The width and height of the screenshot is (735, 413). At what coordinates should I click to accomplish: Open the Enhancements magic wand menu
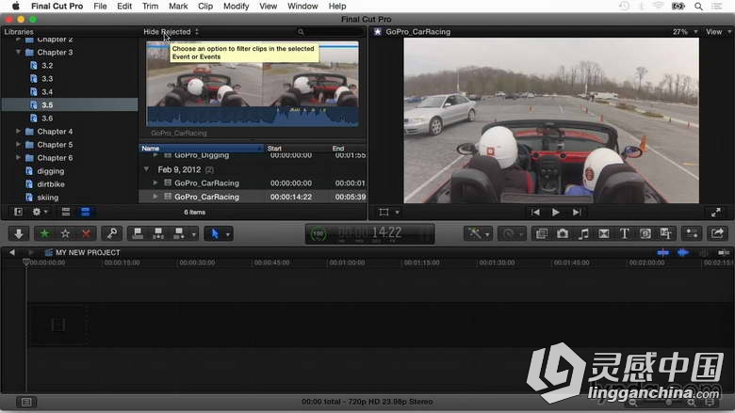point(478,233)
